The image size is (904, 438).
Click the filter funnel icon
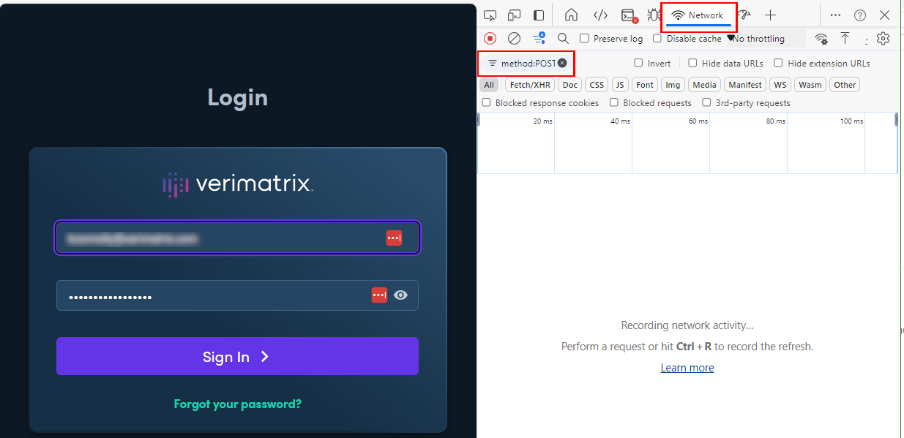[493, 64]
